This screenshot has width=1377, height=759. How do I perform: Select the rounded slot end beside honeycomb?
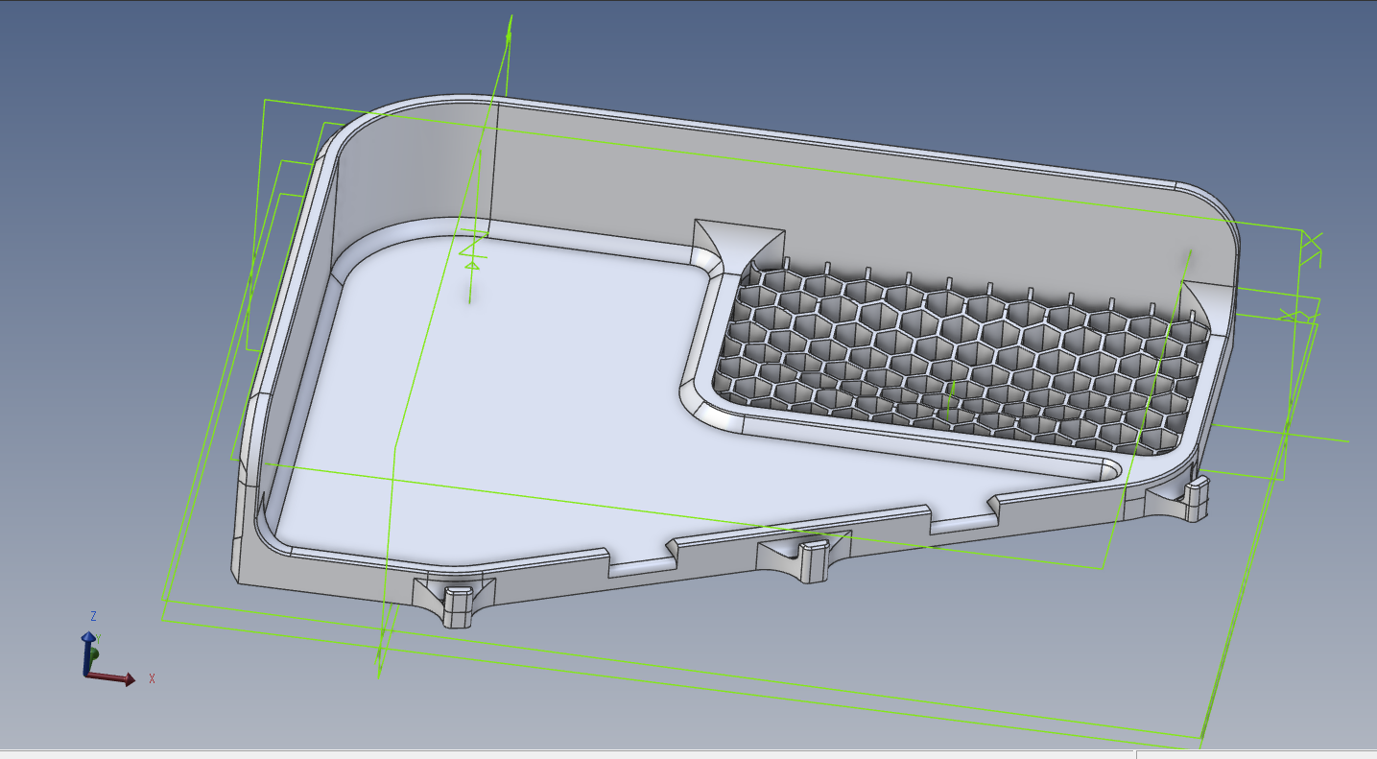(1108, 470)
